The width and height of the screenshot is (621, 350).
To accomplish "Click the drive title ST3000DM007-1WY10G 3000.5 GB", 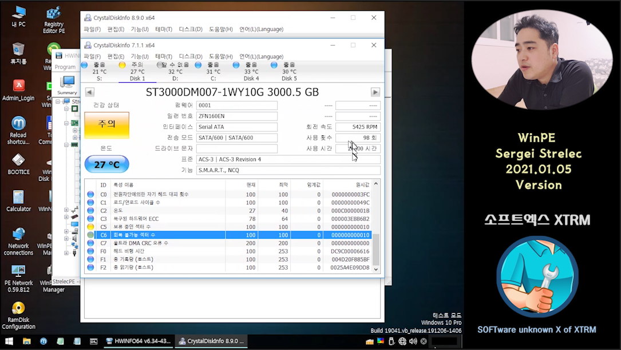I will [232, 92].
